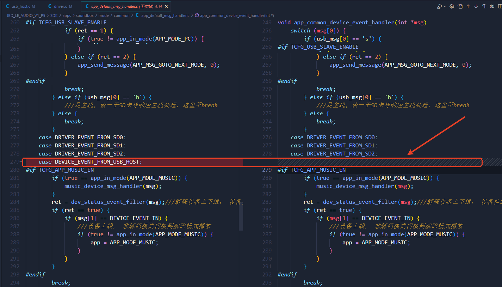Open JBD_LE_AUDIO_V1_P5 breadcrumb
The width and height of the screenshot is (502, 287).
click(26, 16)
